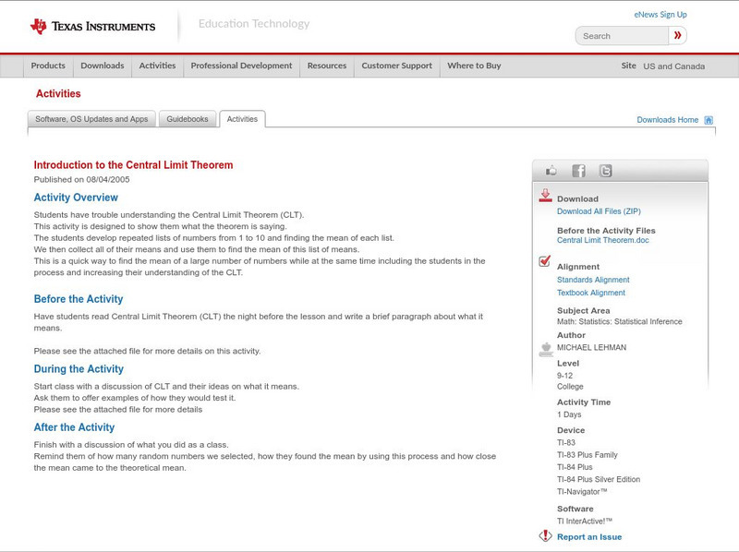The width and height of the screenshot is (739, 552).
Task: Like the activity with thumbs-up icon
Action: coord(551,171)
